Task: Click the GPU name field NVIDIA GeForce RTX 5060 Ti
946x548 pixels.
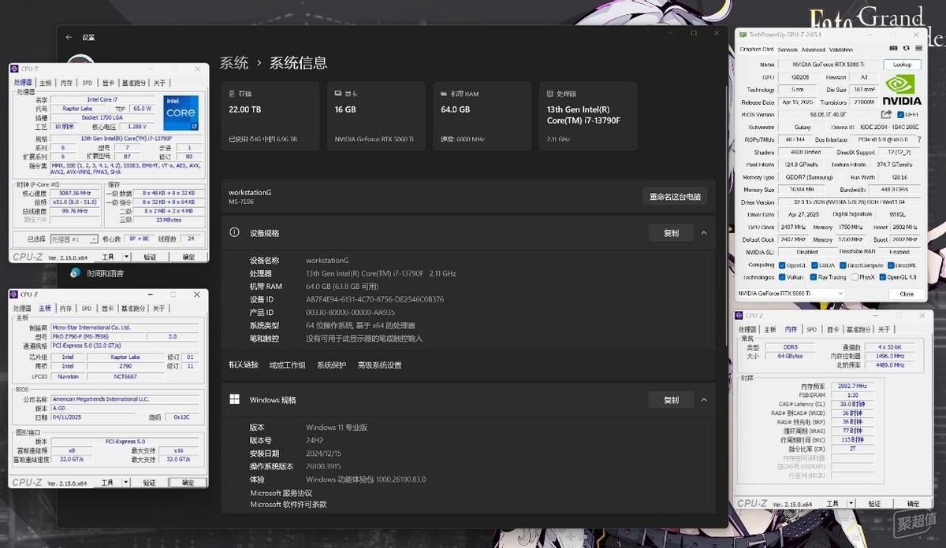Action: [x=828, y=65]
